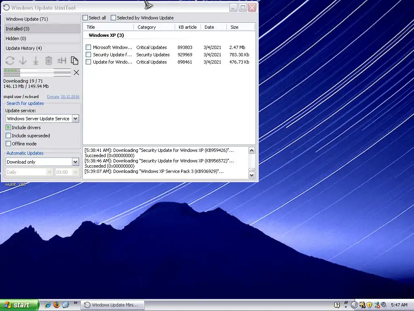Click the 5:47 AM clock
Screen dimensions: 414x311
coord(399,305)
